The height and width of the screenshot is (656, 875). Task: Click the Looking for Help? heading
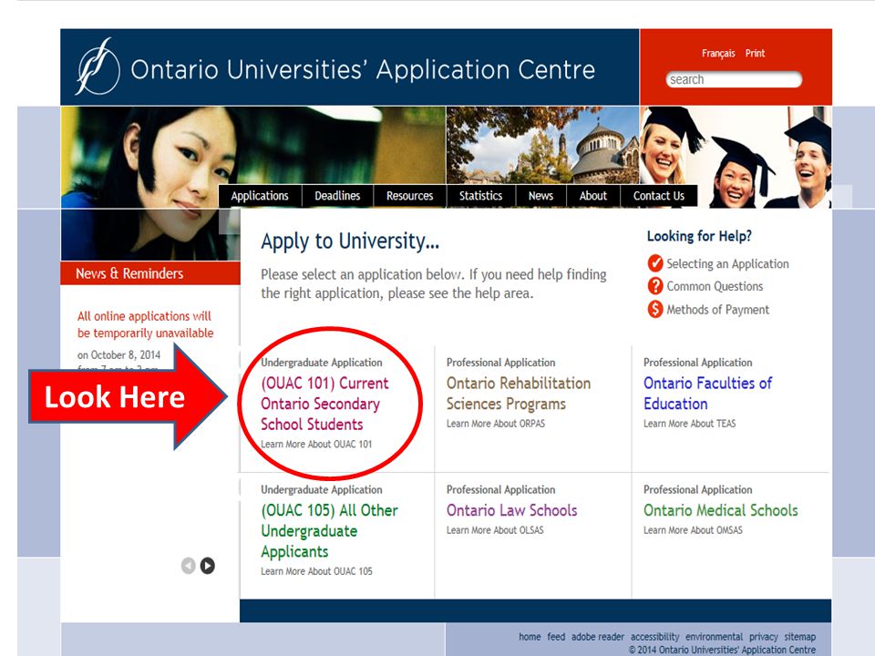[x=699, y=236]
